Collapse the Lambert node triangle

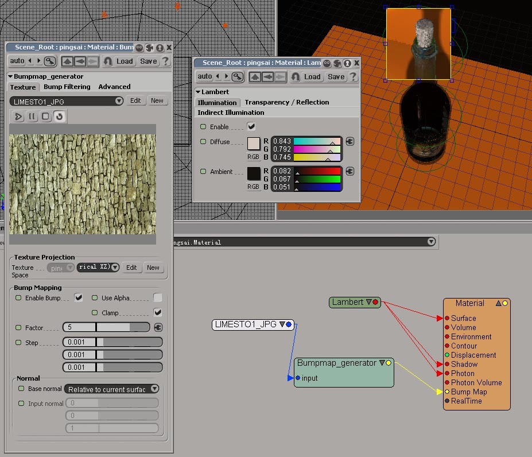(x=369, y=302)
